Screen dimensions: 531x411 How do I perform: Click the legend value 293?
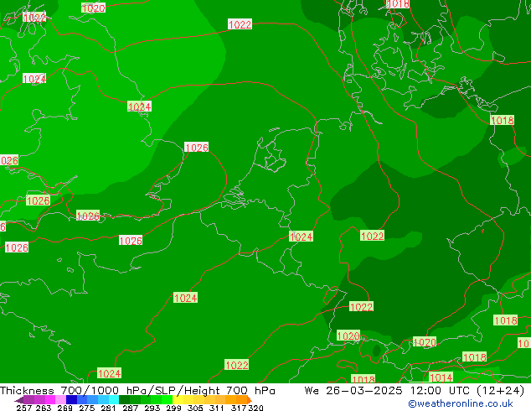tap(152, 408)
